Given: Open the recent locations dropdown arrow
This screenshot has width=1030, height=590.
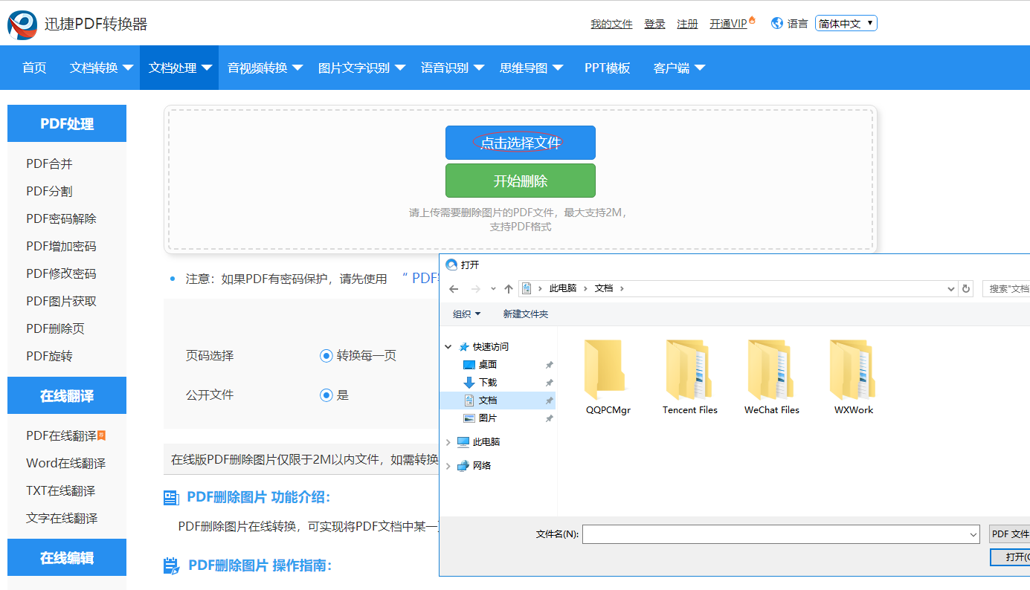Looking at the screenshot, I should pos(493,288).
